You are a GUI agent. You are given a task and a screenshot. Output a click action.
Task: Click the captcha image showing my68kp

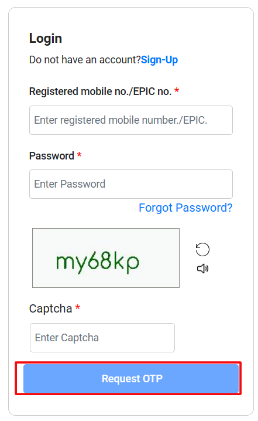[106, 258]
